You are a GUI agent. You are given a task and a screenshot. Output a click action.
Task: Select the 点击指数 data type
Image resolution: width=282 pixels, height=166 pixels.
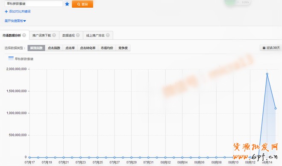[54, 48]
